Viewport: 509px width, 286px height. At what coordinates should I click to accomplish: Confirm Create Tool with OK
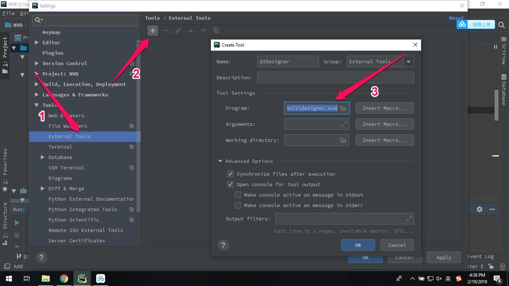pyautogui.click(x=358, y=245)
